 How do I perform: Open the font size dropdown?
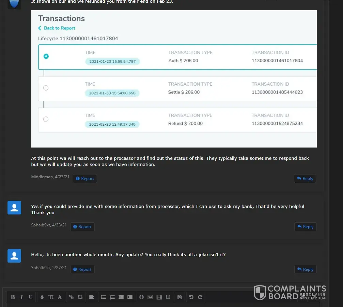pos(51,297)
